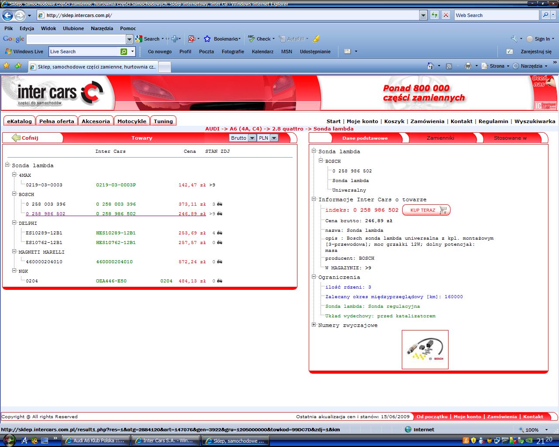
Task: Open product link 0219-03-0003P
Action: coord(116,185)
